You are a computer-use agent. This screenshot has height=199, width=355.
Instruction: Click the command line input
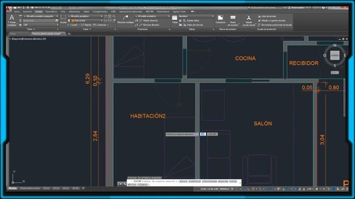pyautogui.click(x=184, y=183)
